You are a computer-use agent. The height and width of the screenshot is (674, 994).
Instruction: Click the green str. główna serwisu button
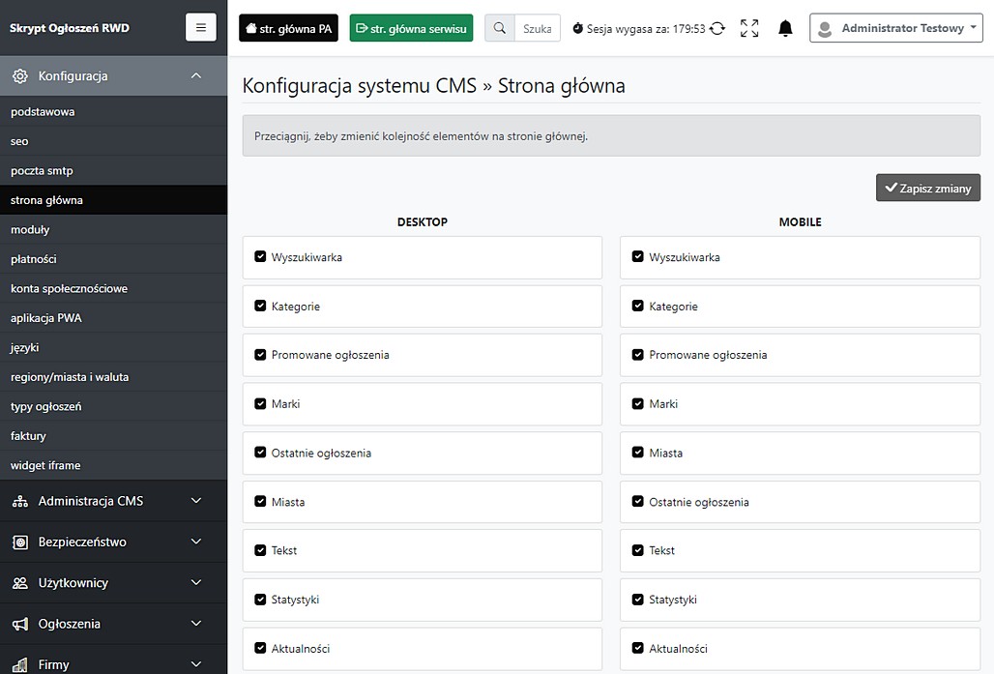click(411, 29)
